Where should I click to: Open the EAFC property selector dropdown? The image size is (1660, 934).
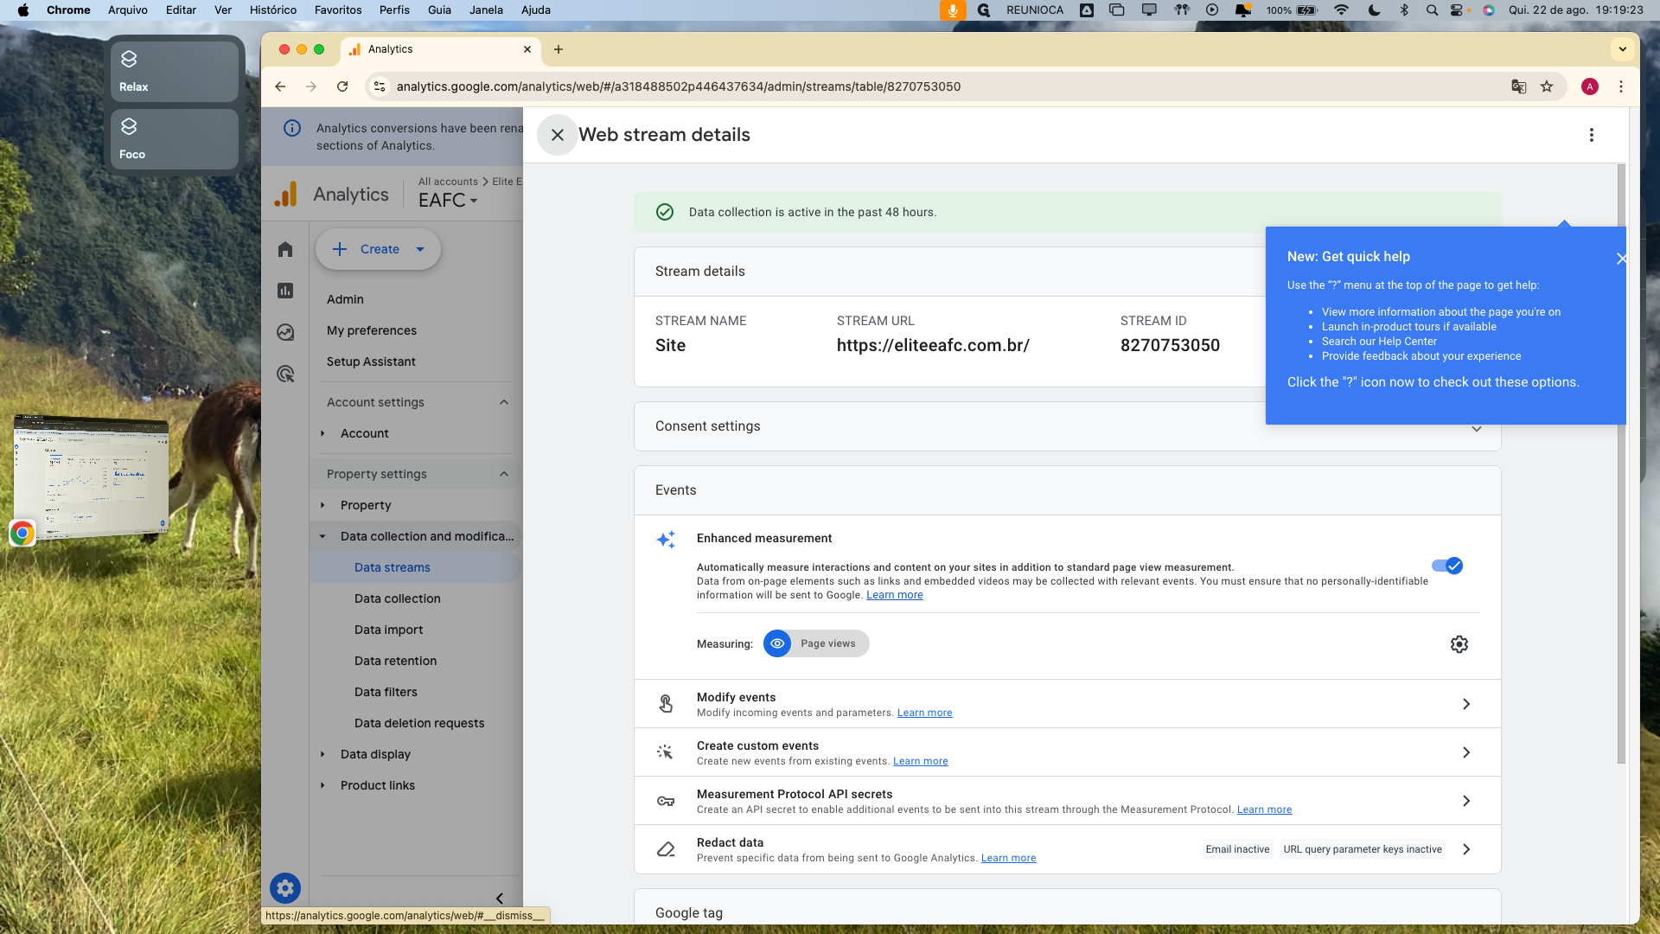[x=448, y=201]
